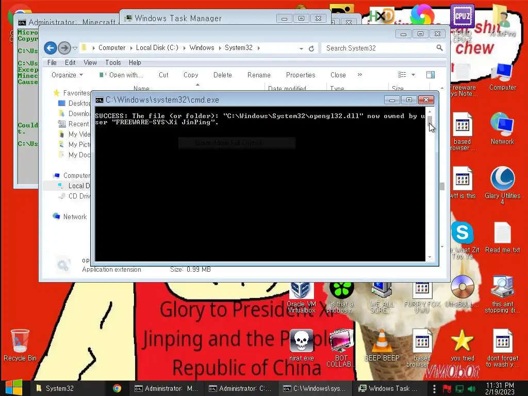This screenshot has height=396, width=528.
Task: Open the njrat.exe skull icon
Action: 301,345
